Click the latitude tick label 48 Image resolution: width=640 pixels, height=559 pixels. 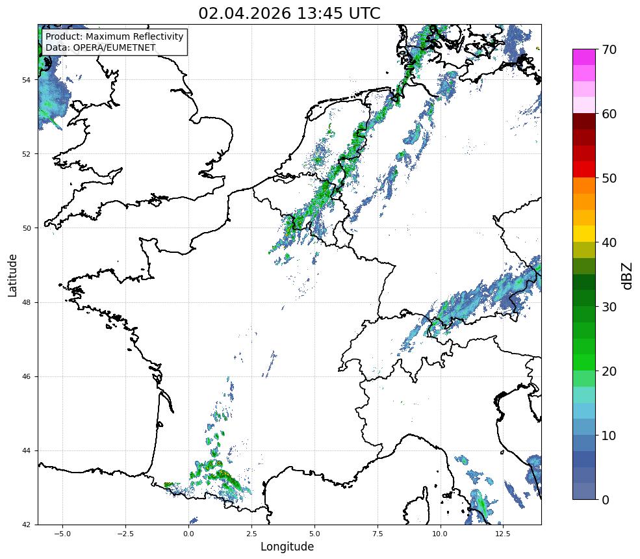tap(26, 302)
